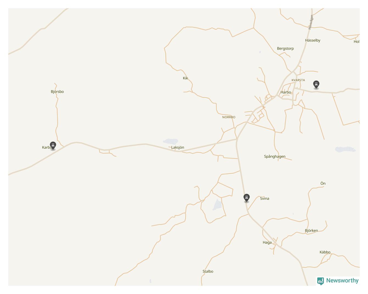This screenshot has width=368, height=294.
Task: Click the Käbbo place label
Action: point(325,252)
